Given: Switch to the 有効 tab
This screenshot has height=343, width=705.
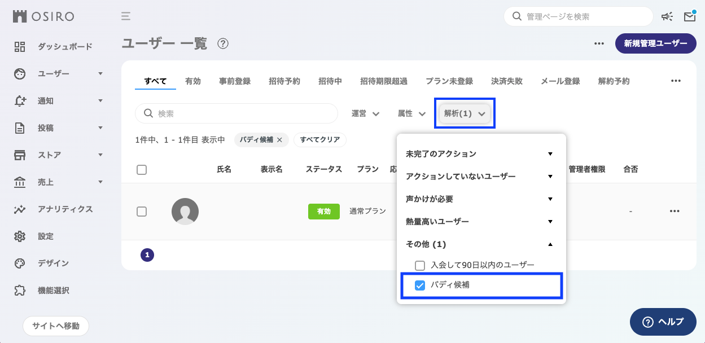Looking at the screenshot, I should (x=192, y=81).
